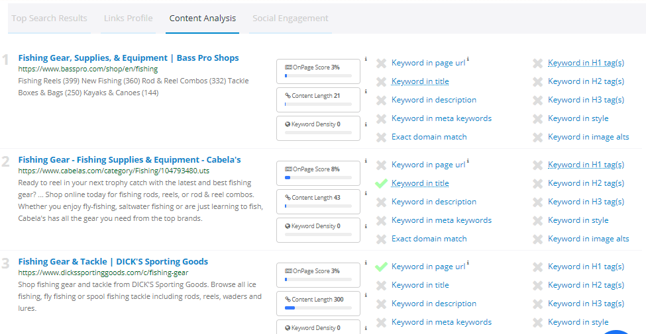646x334 pixels.
Task: Open the Bass Pro Shops fishing gear result title
Action: [129, 58]
